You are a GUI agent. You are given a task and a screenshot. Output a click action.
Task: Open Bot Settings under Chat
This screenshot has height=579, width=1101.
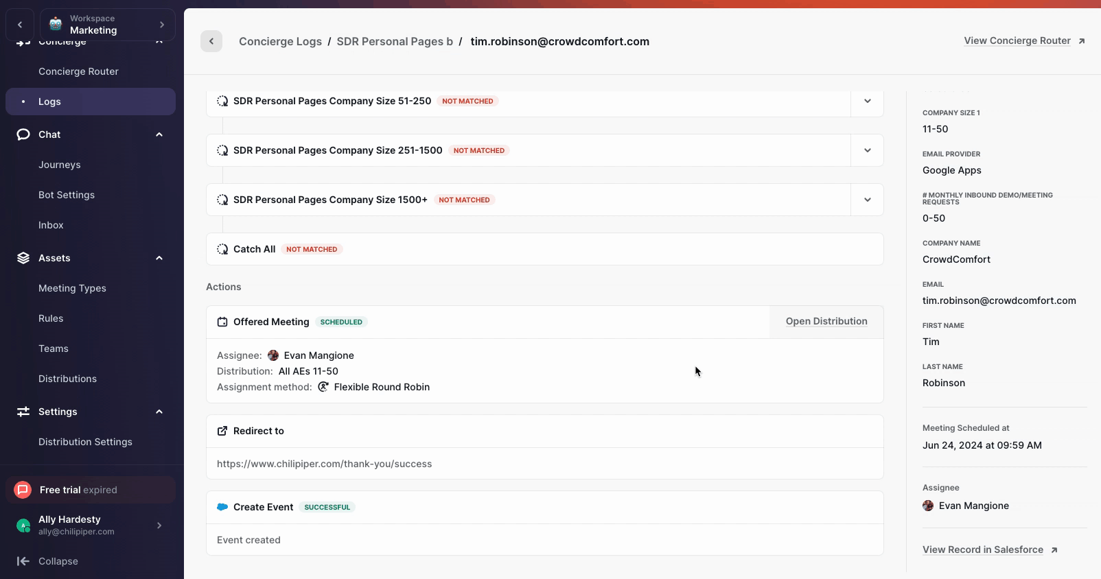pyautogui.click(x=67, y=195)
